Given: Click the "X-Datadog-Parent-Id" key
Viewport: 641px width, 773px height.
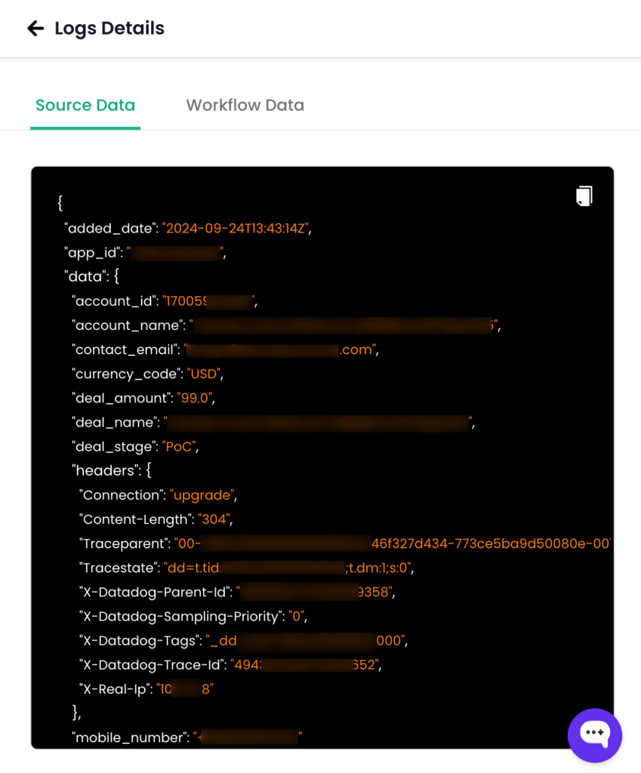Looking at the screenshot, I should (x=156, y=592).
